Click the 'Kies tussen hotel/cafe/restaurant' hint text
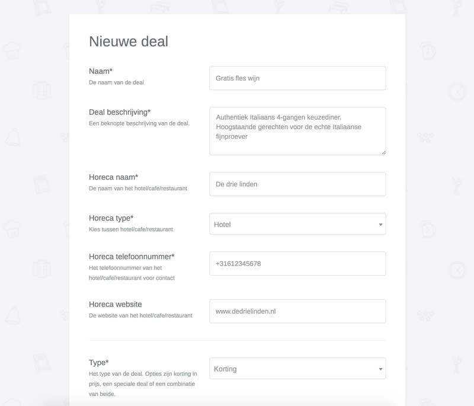 [x=131, y=229]
